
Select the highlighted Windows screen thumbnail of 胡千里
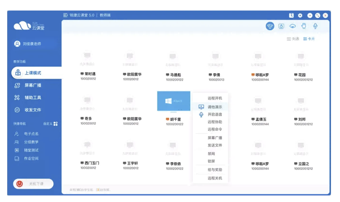[174, 101]
